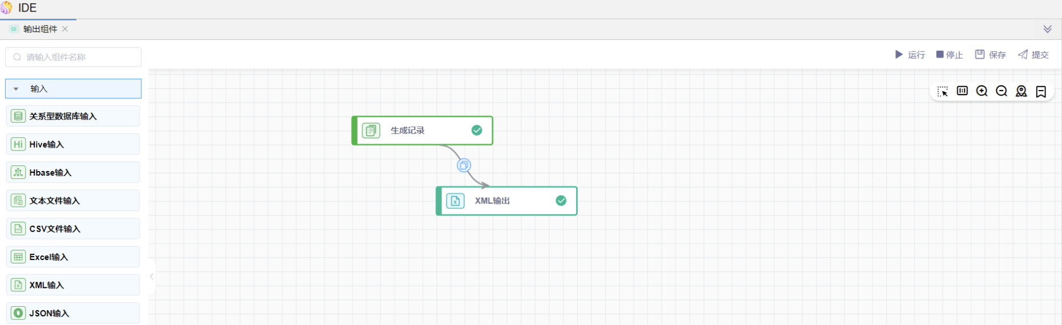Zoom out of the canvas
The width and height of the screenshot is (1062, 325).
1002,91
